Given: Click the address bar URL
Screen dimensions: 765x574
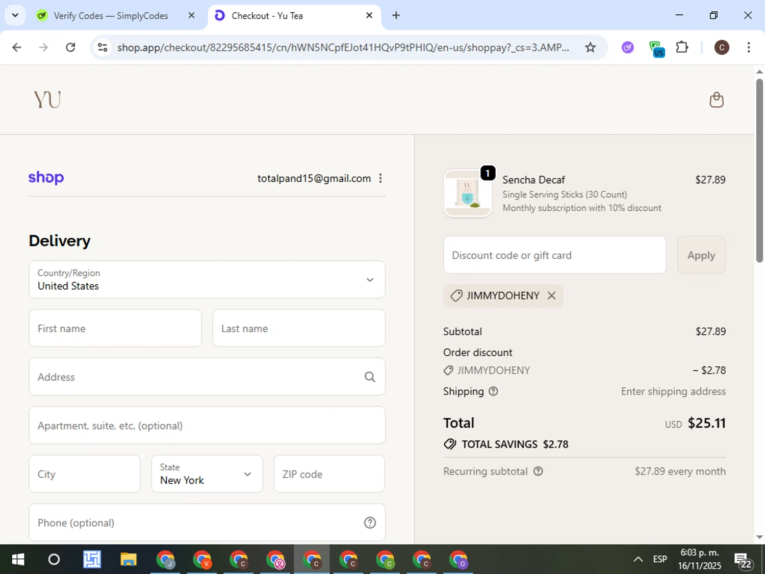Looking at the screenshot, I should tap(343, 47).
